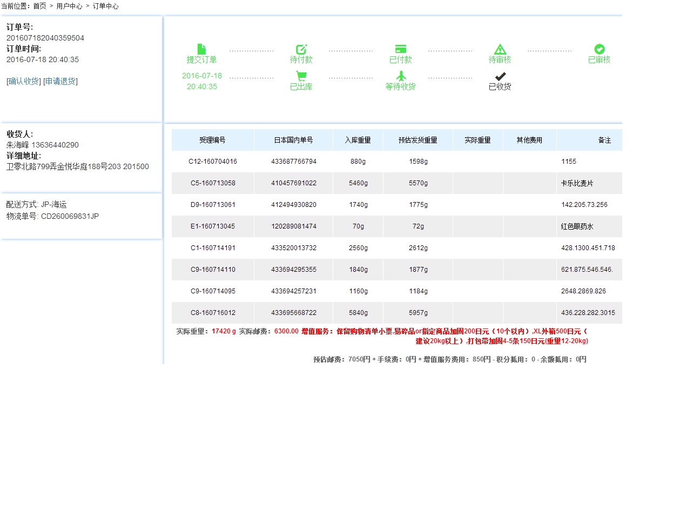The height and width of the screenshot is (523, 700).
Task: Click the 日本国内单号 column header
Action: click(294, 140)
